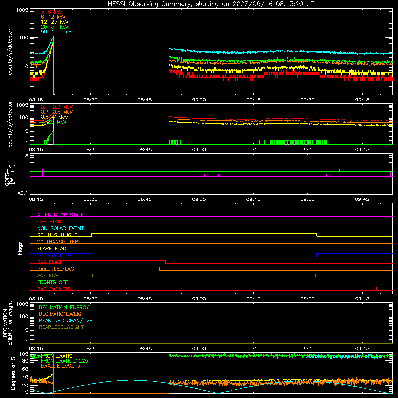398x398 pixels.
Task: Select the REAR_DEC_CHAN/128 legend label
Action: 66,321
